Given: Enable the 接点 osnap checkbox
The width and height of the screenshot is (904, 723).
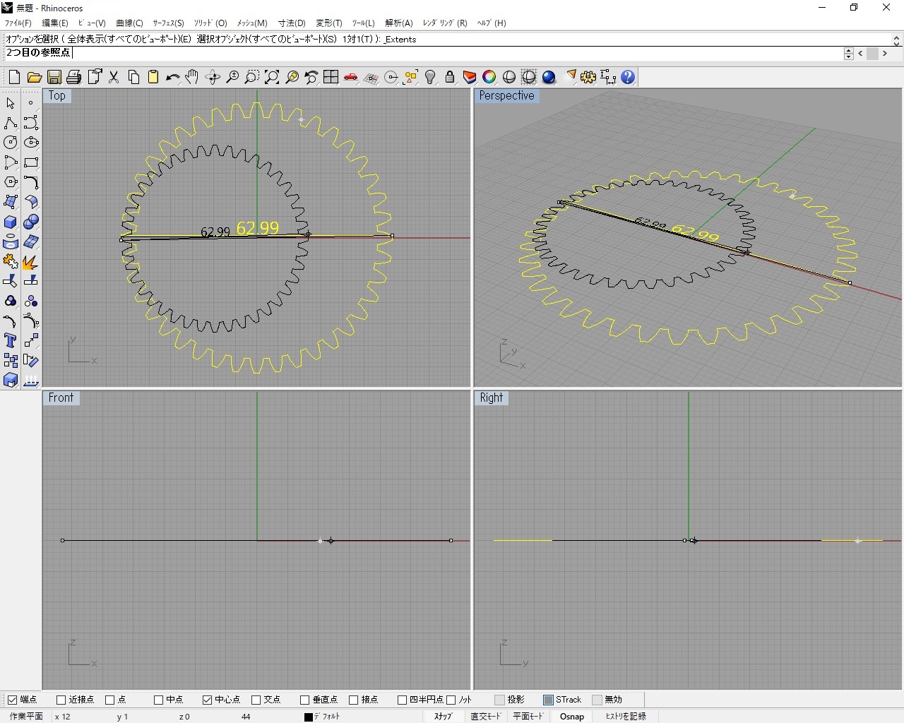Looking at the screenshot, I should coord(353,700).
